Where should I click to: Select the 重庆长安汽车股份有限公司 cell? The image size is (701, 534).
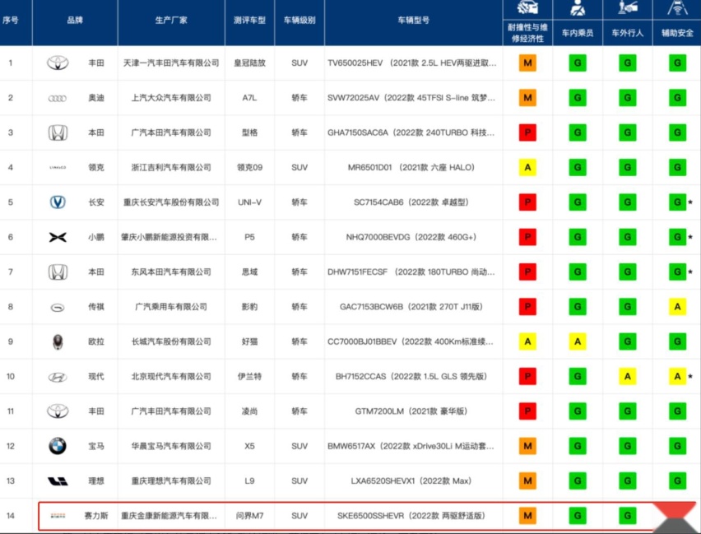171,202
